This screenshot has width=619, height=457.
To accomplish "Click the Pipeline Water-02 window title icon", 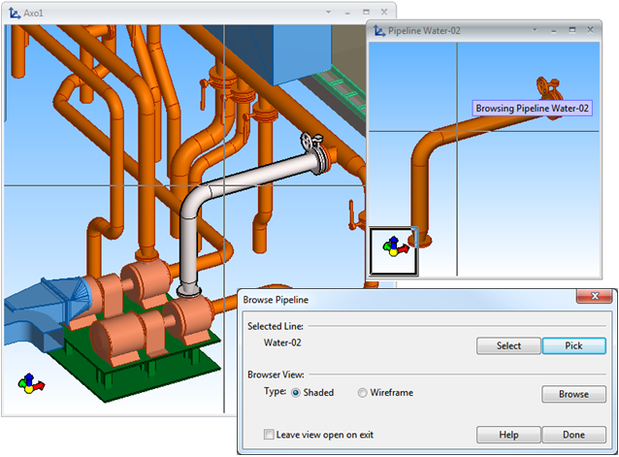I will pos(377,31).
